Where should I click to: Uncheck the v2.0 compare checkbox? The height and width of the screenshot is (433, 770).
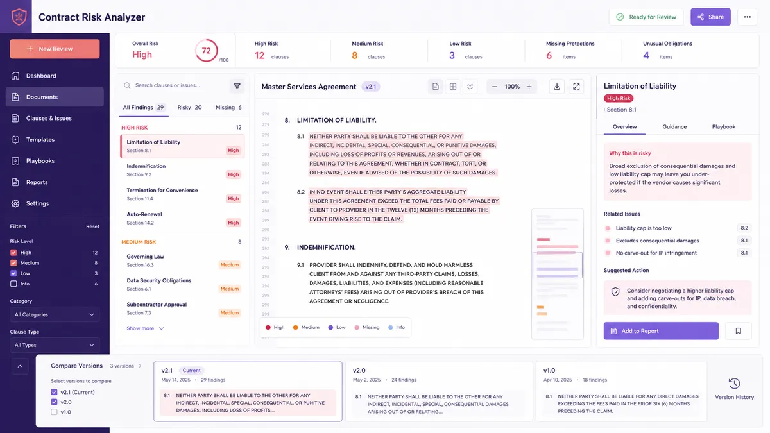[x=54, y=402]
